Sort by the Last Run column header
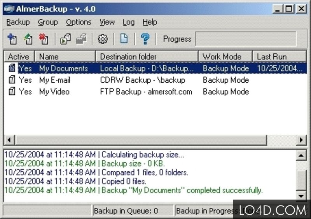The width and height of the screenshot is (311, 219). point(280,56)
